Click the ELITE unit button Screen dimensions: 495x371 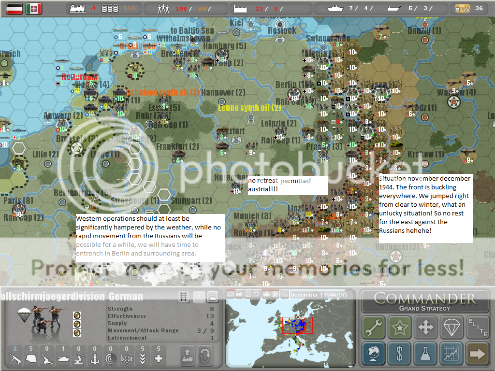pyautogui.click(x=477, y=328)
